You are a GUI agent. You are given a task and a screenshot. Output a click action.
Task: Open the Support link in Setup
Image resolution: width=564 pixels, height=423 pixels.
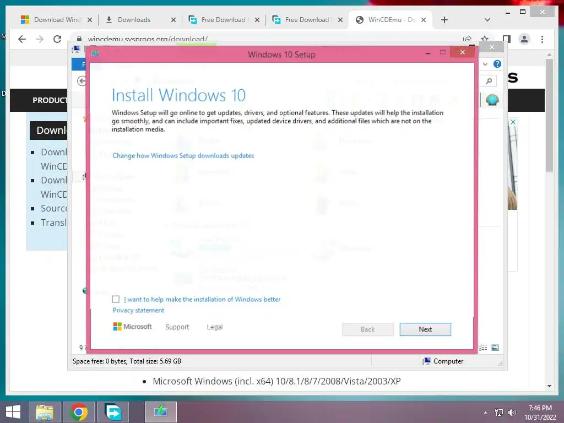pyautogui.click(x=177, y=327)
